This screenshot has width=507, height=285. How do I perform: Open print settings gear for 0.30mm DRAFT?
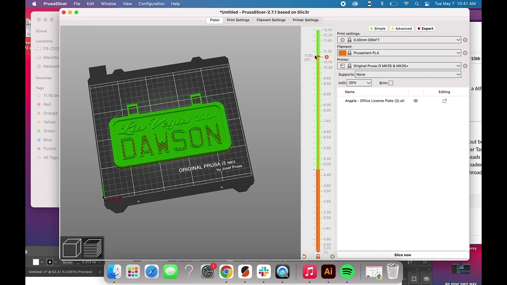[x=465, y=40]
